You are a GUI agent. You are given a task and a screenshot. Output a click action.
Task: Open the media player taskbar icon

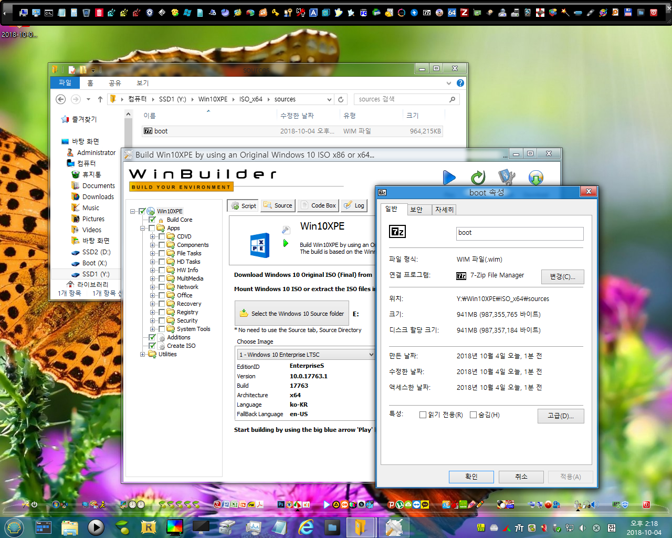tap(96, 527)
